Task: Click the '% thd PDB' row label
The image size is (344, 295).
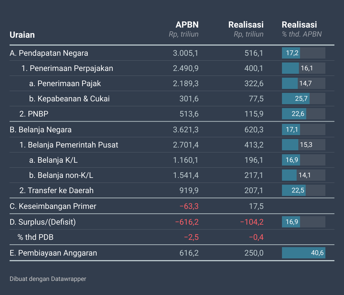Action: [36, 237]
